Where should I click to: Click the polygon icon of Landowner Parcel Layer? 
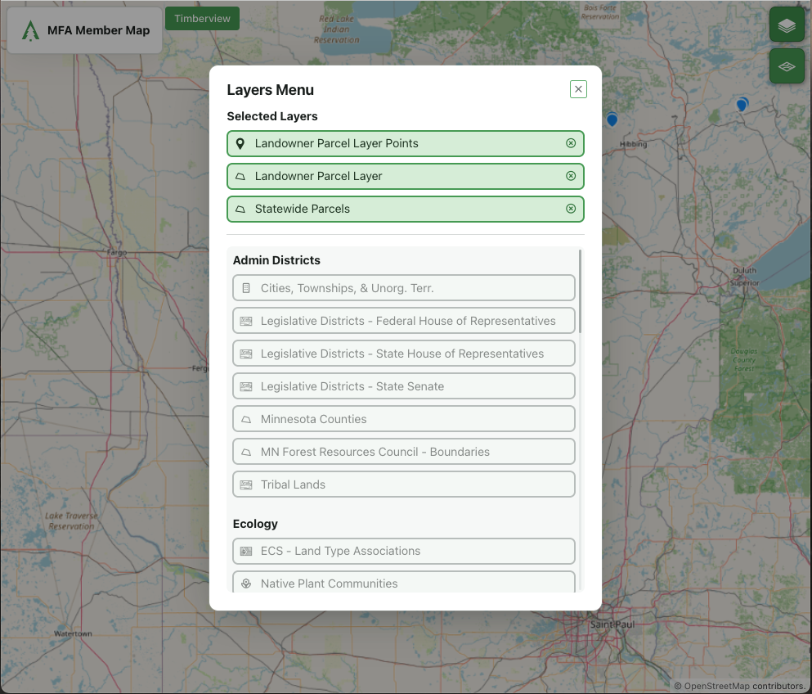(240, 176)
